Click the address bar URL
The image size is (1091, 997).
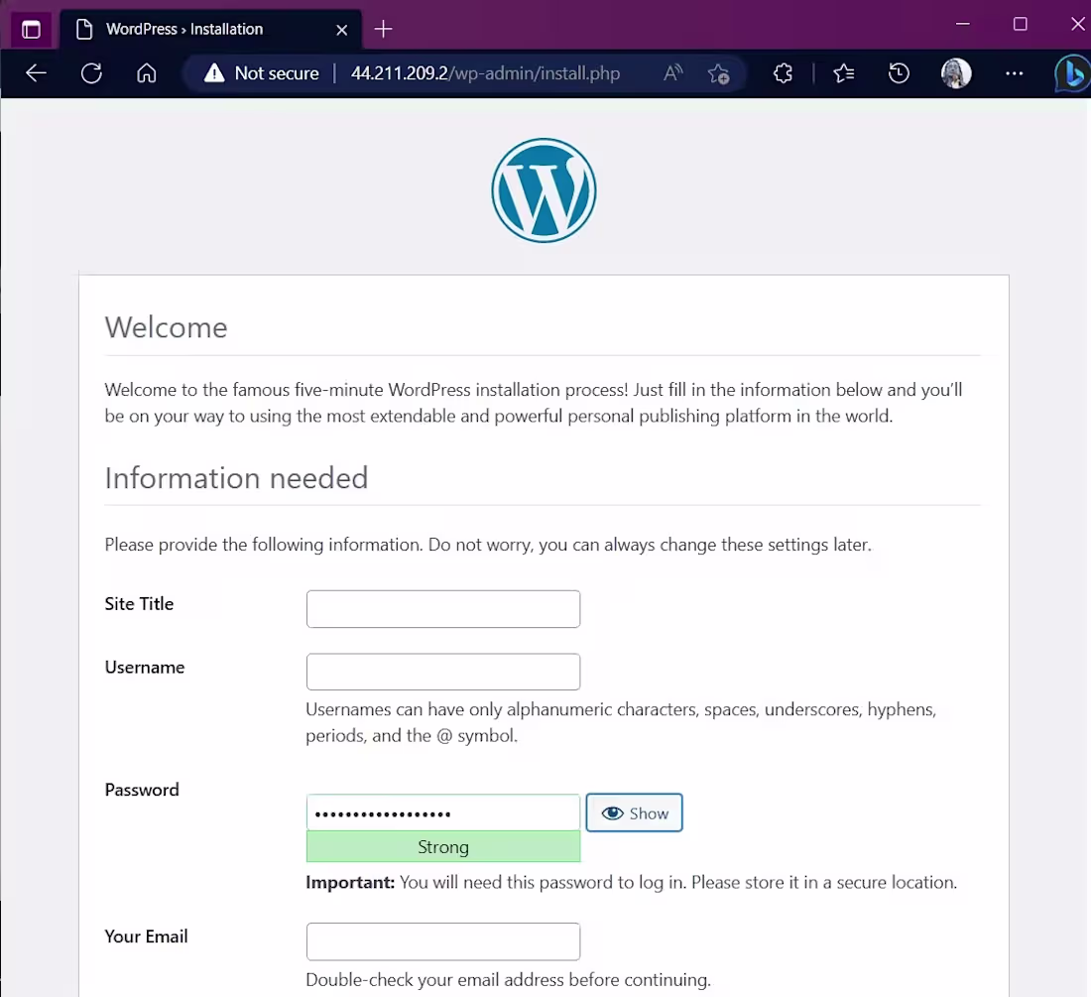[x=485, y=73]
